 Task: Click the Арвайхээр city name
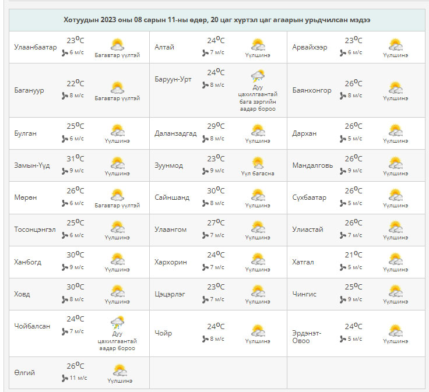click(310, 47)
